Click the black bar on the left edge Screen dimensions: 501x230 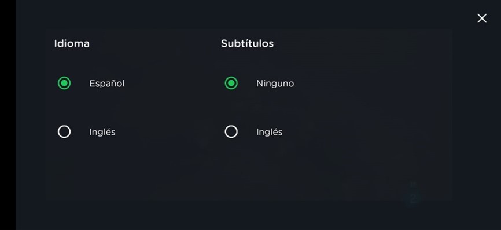(8, 115)
